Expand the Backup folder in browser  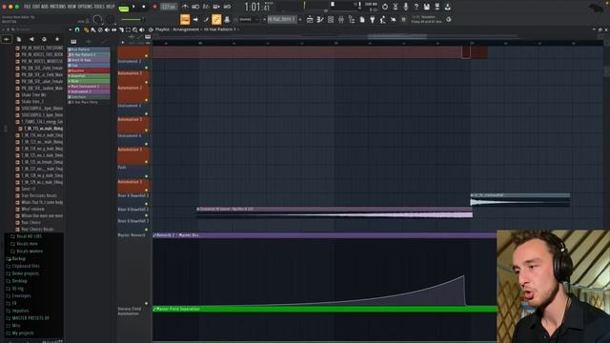click(x=18, y=258)
